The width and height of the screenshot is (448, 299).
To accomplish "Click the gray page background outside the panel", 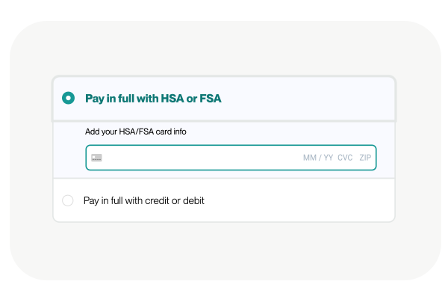I will pos(224,254).
